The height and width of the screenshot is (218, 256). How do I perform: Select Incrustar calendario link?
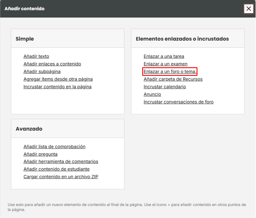(165, 87)
